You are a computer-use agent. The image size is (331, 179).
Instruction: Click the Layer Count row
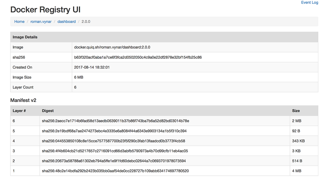pyautogui.click(x=23, y=87)
